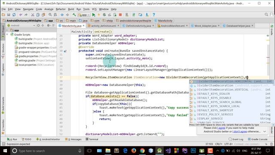Open the TODO tool window

click(x=26, y=139)
